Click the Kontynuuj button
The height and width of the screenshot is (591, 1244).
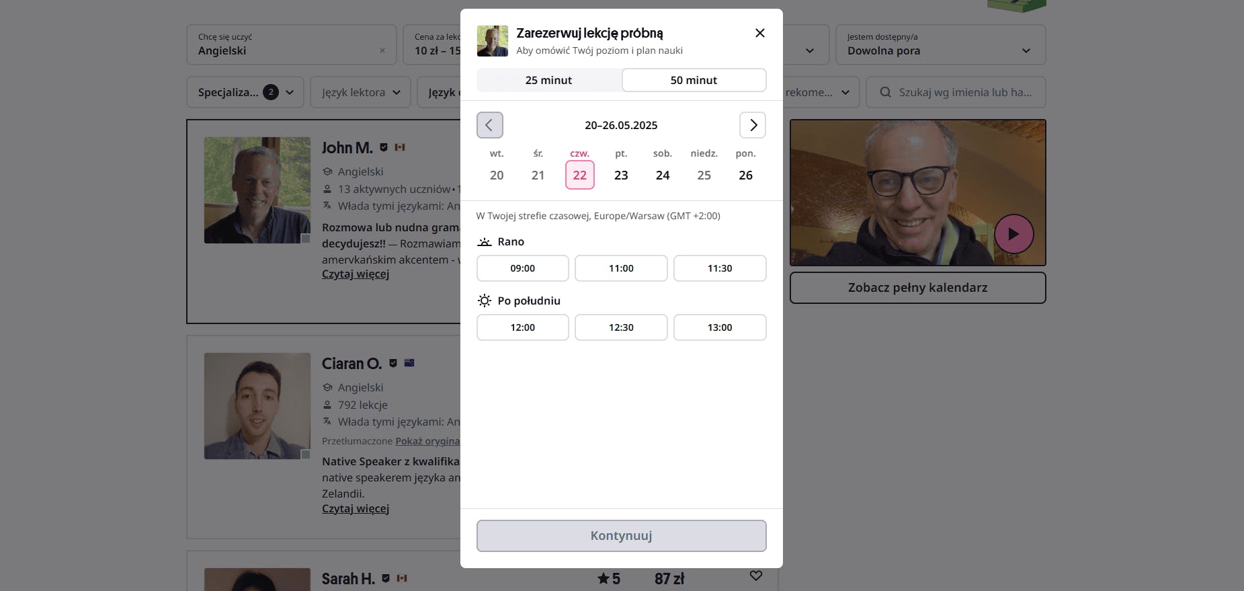622,536
